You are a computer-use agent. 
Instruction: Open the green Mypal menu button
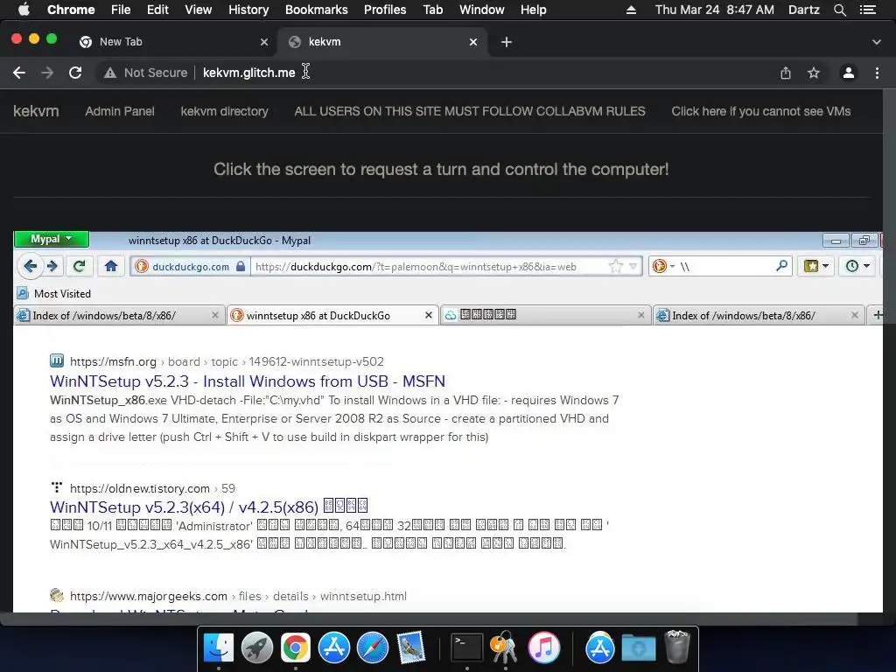click(52, 239)
